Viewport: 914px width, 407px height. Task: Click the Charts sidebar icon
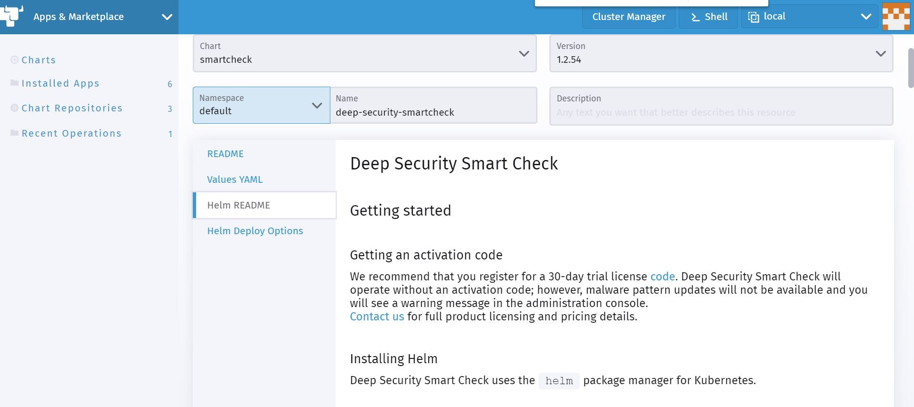(15, 60)
